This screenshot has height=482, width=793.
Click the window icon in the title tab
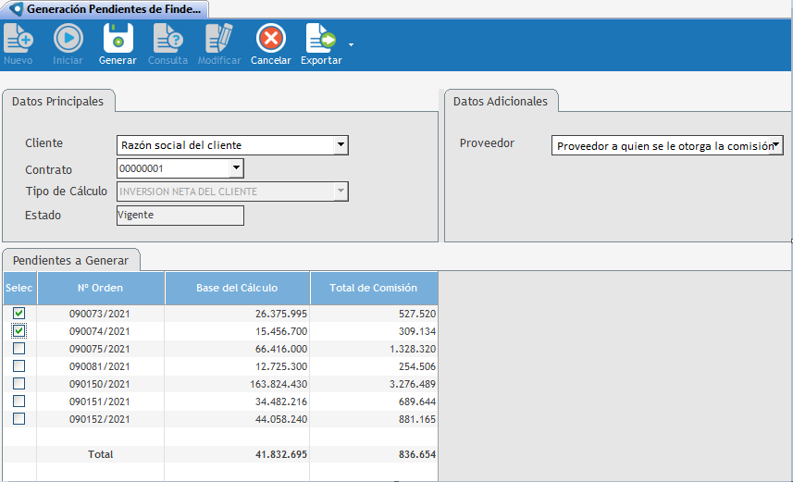[15, 8]
